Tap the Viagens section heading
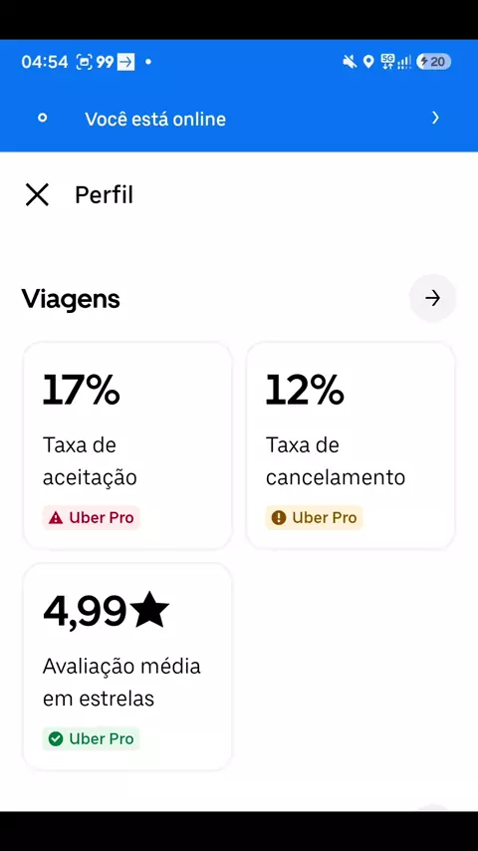 click(x=71, y=299)
